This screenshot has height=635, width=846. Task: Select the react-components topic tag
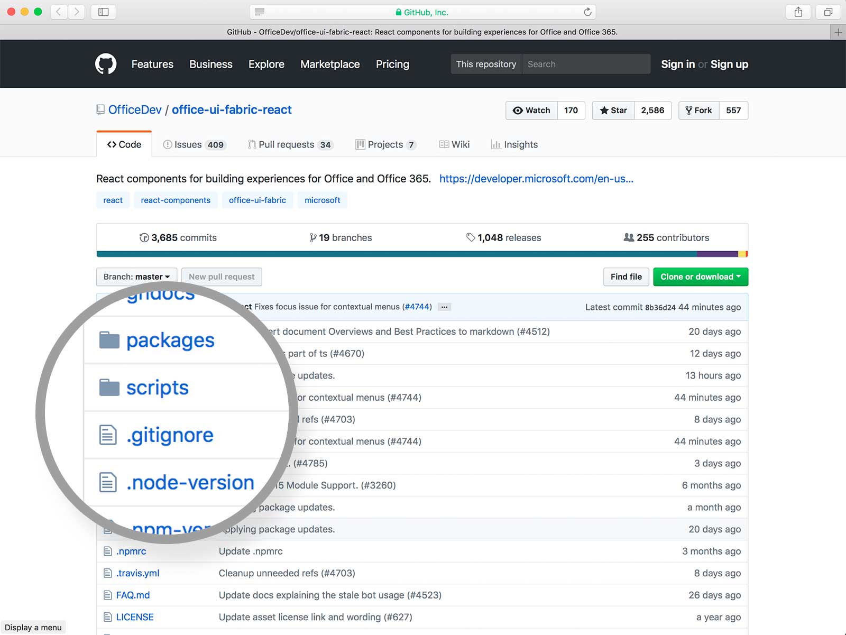tap(176, 200)
